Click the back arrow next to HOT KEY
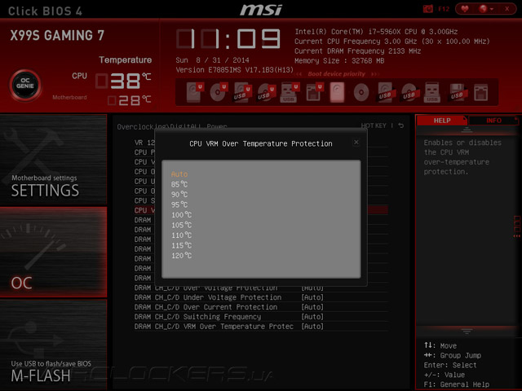Viewport: 522px width, 391px height. click(x=401, y=125)
